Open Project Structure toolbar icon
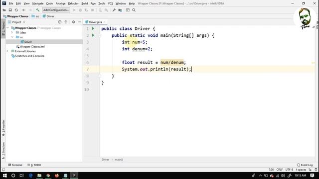The width and height of the screenshot is (319, 179). [120, 10]
